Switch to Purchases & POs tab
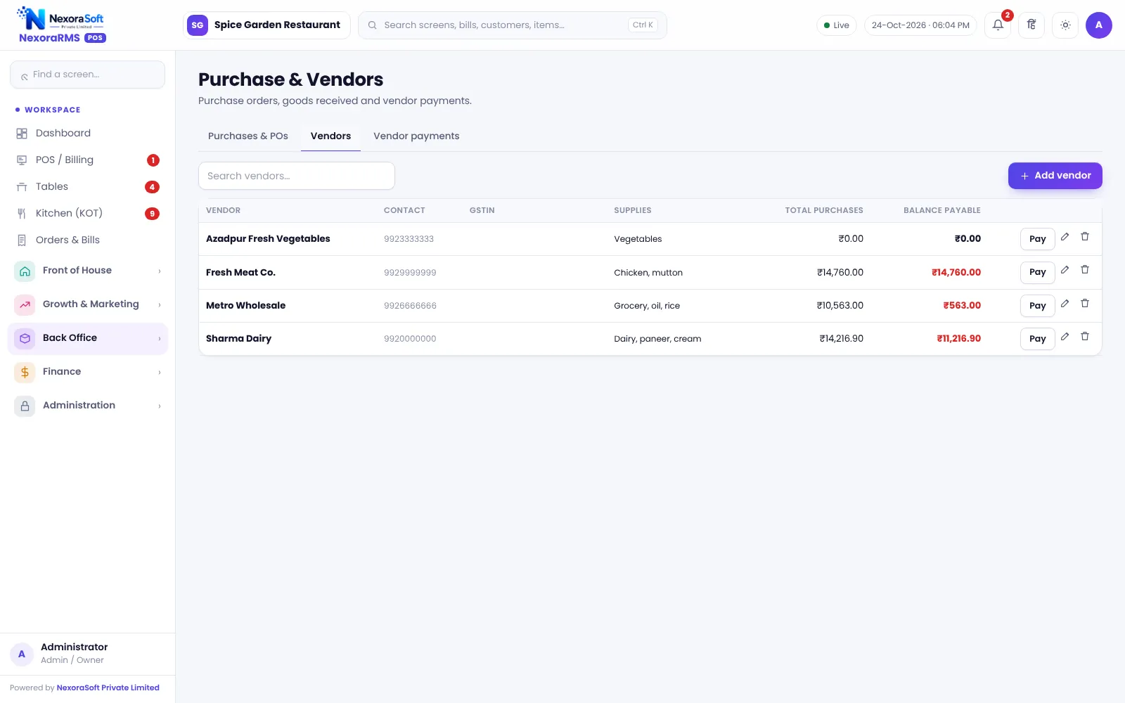This screenshot has height=703, width=1125. coord(248,136)
